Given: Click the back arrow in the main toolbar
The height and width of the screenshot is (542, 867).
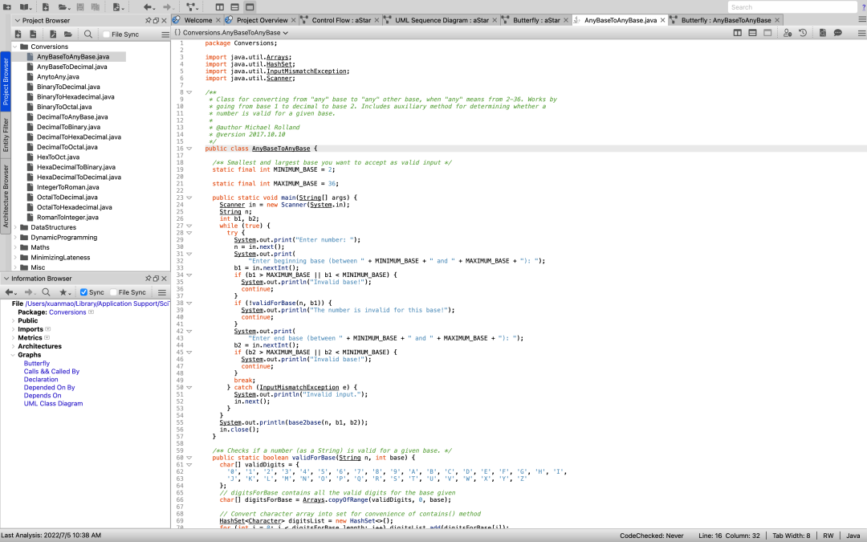Looking at the screenshot, I should (x=148, y=7).
